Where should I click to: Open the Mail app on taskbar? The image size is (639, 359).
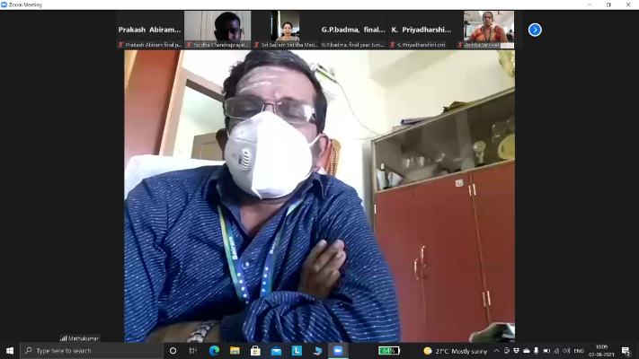(x=276, y=350)
